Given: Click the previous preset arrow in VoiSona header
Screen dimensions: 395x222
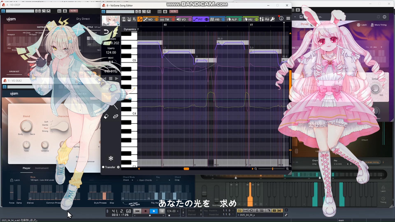Looking at the screenshot, I should (x=137, y=12).
